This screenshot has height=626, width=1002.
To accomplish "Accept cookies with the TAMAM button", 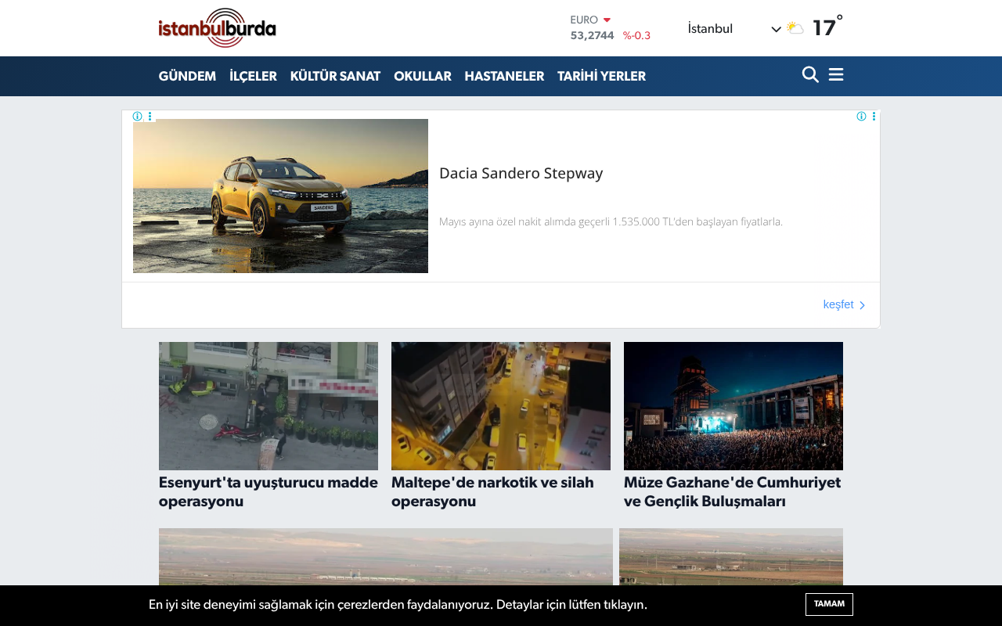I will coord(829,604).
